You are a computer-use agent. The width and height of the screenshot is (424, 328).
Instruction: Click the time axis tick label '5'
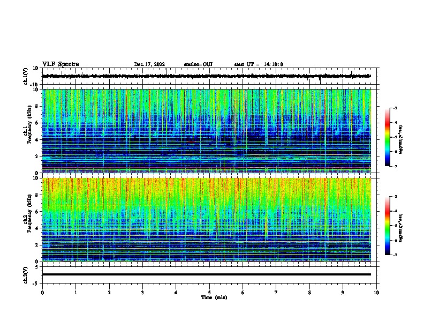[209, 293]
